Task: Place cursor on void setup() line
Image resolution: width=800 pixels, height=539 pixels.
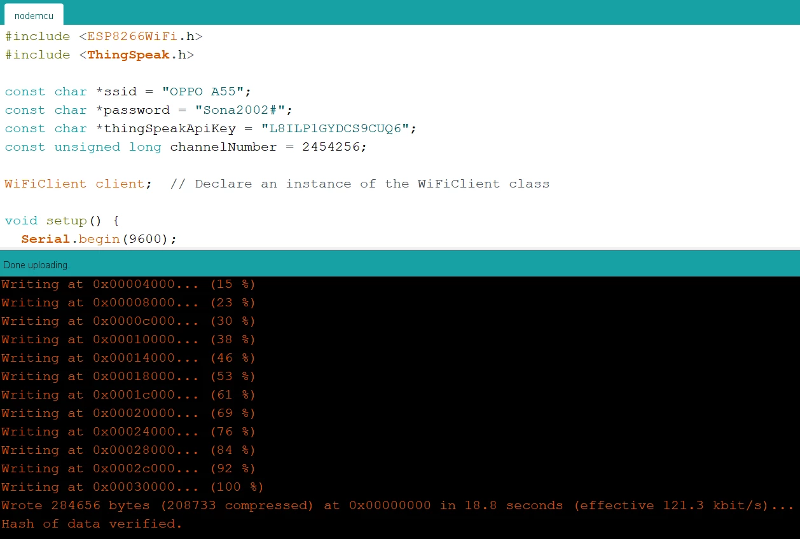Action: 62,221
